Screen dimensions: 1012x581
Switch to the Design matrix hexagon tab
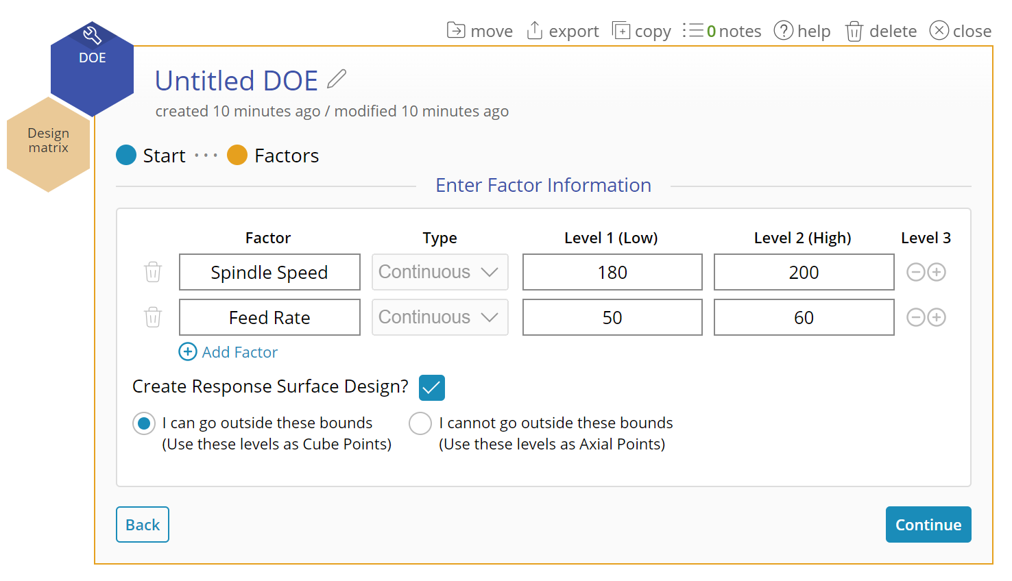[48, 144]
